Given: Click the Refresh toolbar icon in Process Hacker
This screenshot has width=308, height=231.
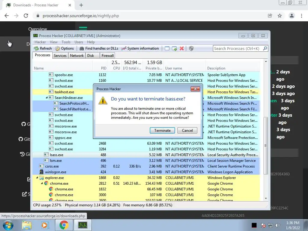Looking at the screenshot, I should [x=36, y=48].
